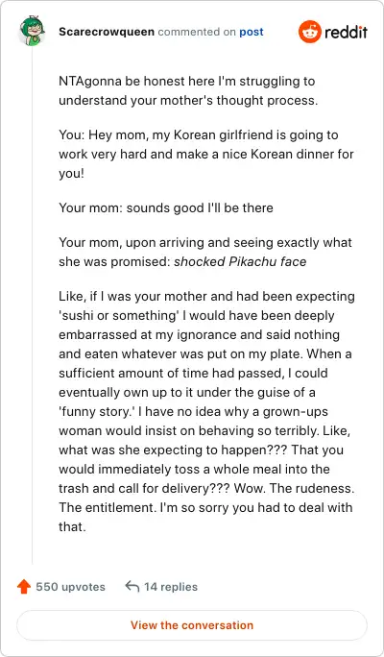Open the Scarecrowqueen username link

pos(107,32)
